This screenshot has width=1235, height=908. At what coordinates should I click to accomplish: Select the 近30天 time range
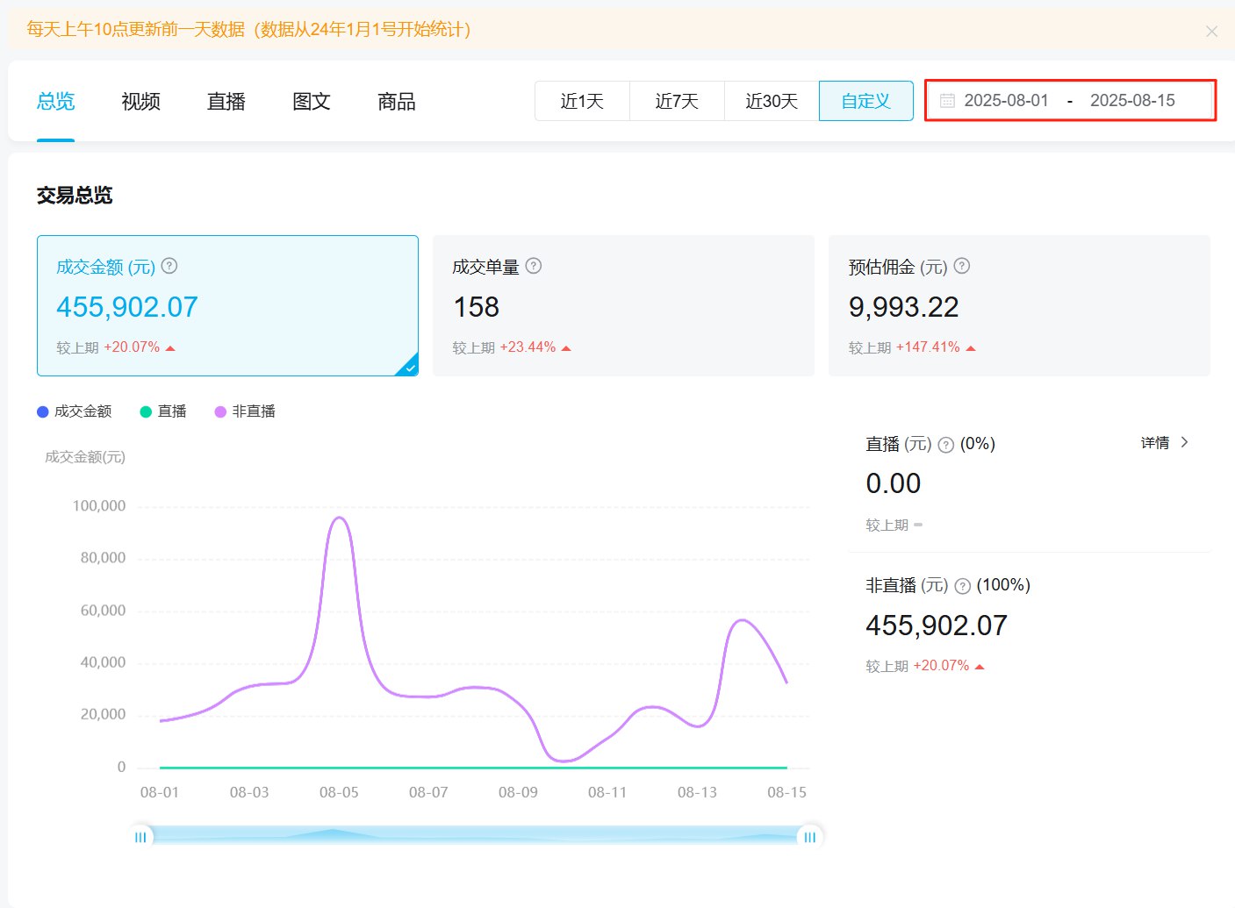[x=772, y=101]
